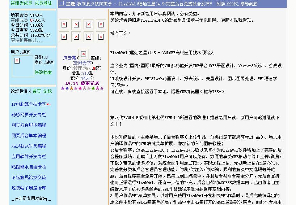Screen dimensions: 296x205
Task: Go to 论坛 in forum nav
Action: coord(47,91)
